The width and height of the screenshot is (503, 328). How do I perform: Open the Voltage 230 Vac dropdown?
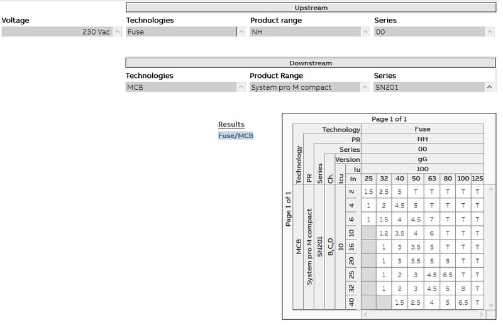pos(117,32)
